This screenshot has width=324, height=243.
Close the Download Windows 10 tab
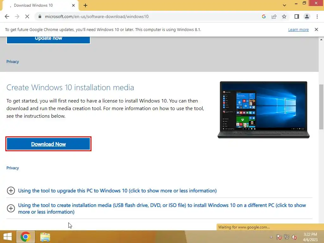(73, 5)
